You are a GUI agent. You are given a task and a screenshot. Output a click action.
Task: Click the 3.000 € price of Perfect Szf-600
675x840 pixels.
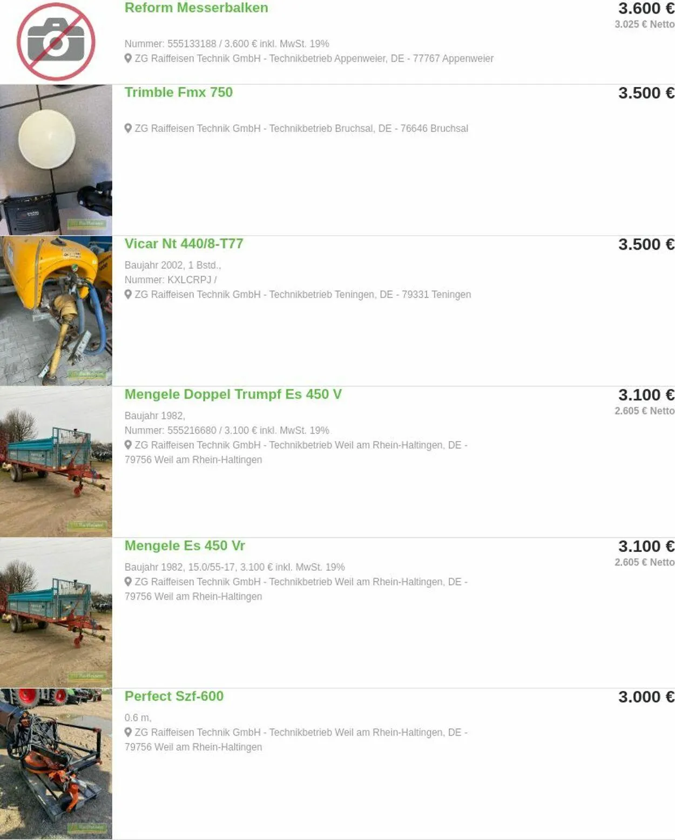click(646, 697)
